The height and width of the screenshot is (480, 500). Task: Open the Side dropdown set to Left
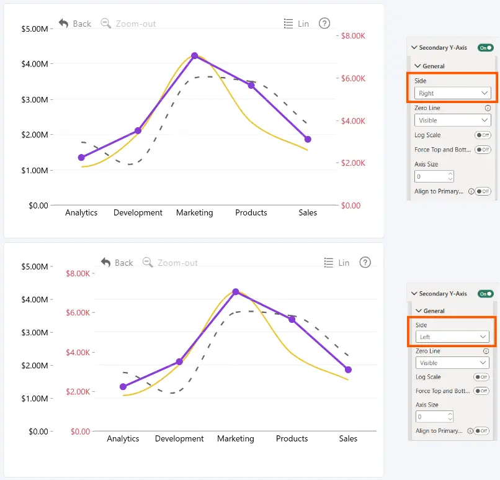click(x=452, y=337)
